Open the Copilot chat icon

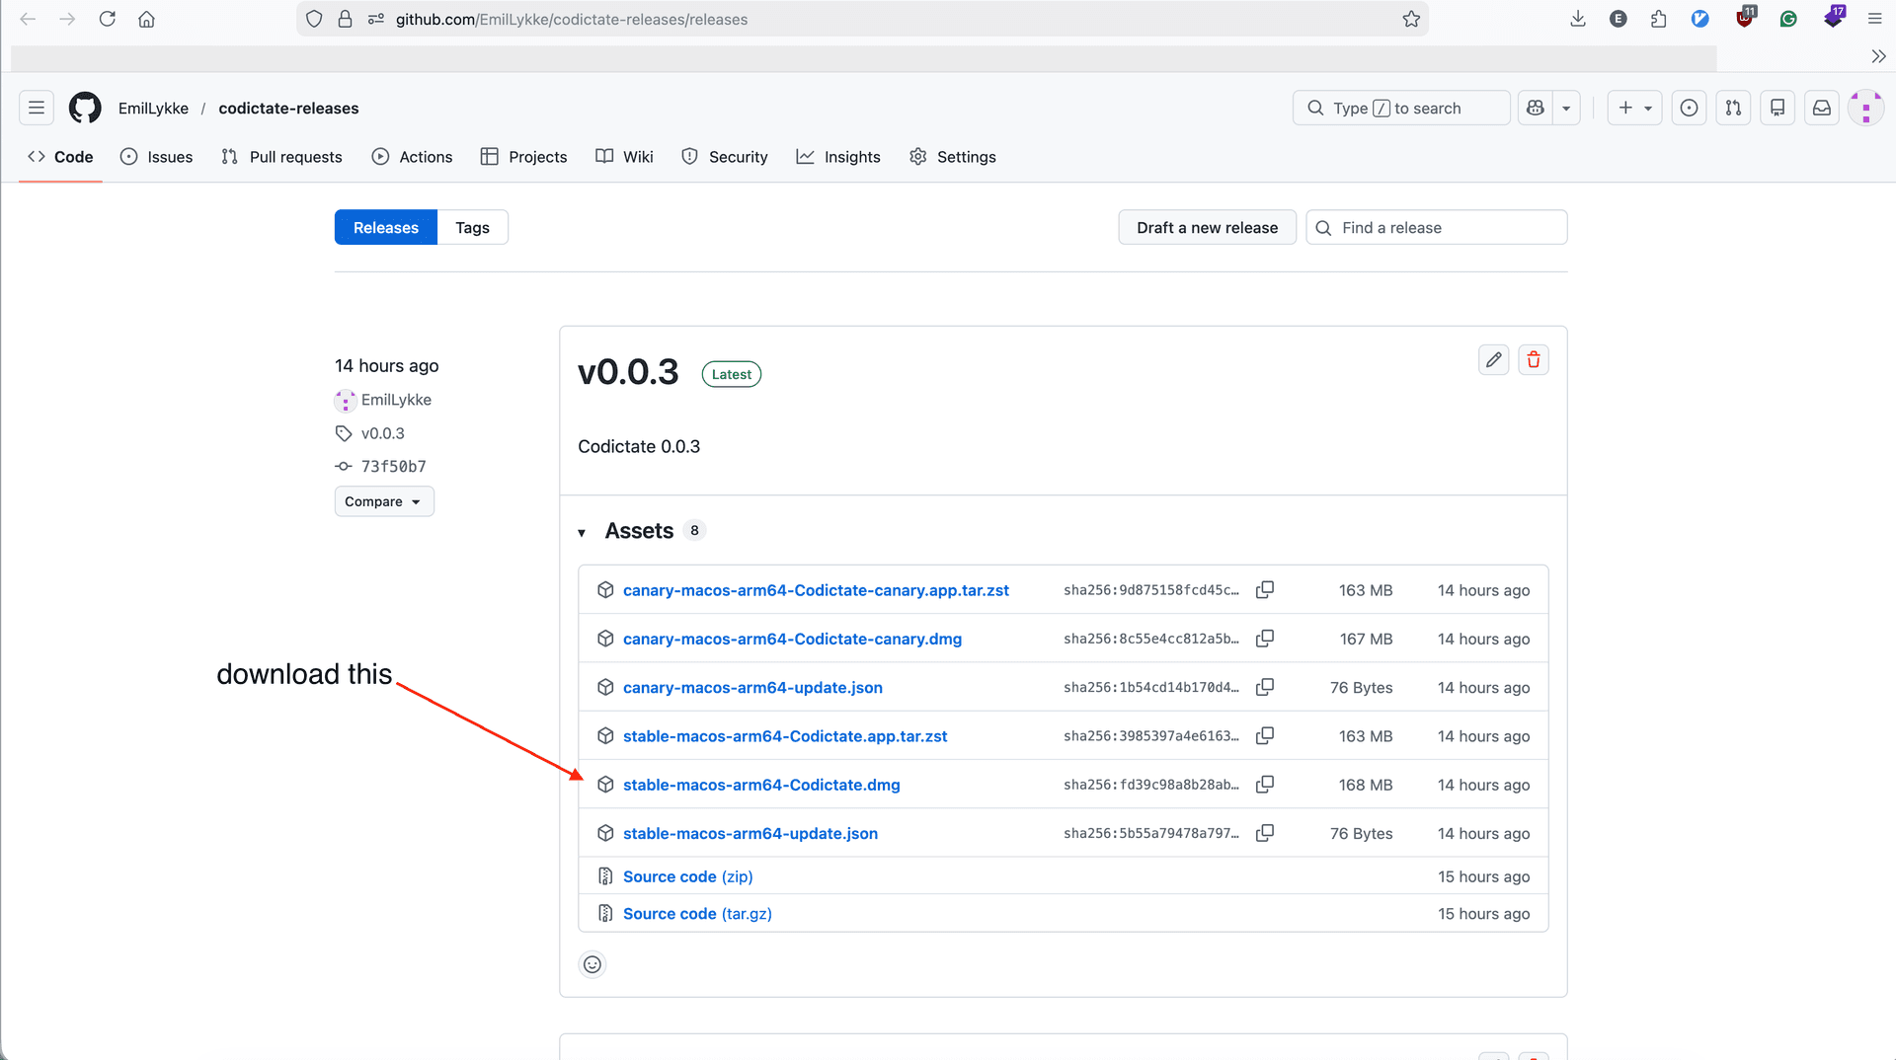(1535, 109)
